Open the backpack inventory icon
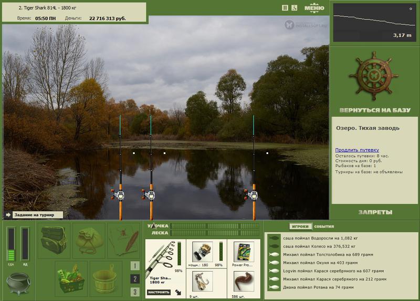 pos(54,240)
